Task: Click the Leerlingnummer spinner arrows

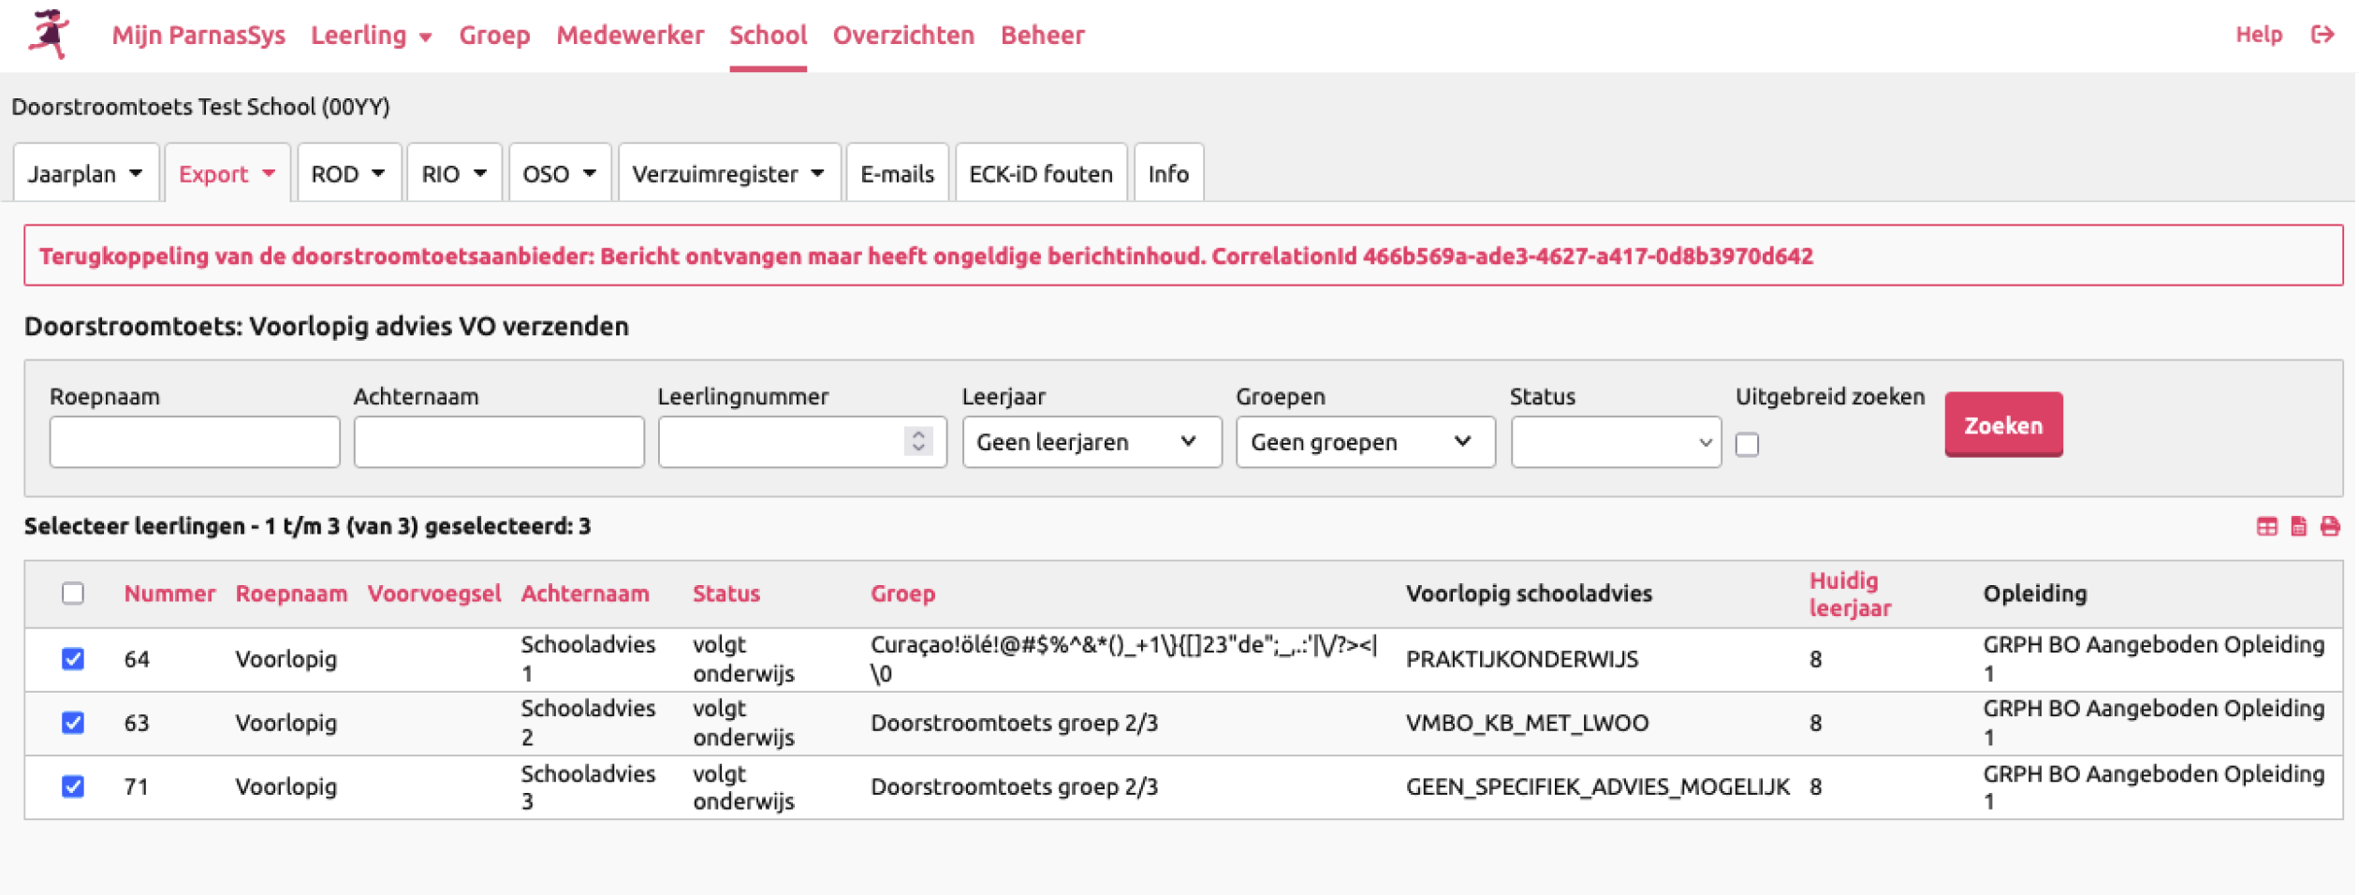Action: (x=920, y=442)
